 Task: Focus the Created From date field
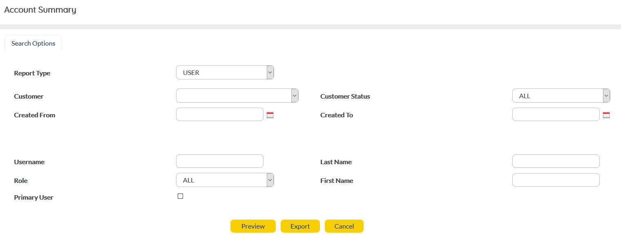coord(219,114)
